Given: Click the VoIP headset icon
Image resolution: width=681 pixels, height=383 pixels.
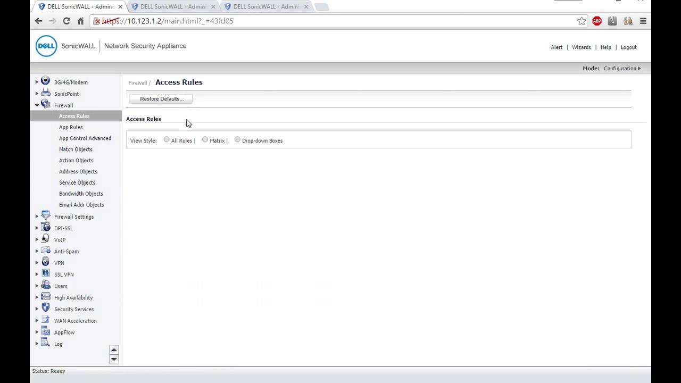Looking at the screenshot, I should pos(45,239).
